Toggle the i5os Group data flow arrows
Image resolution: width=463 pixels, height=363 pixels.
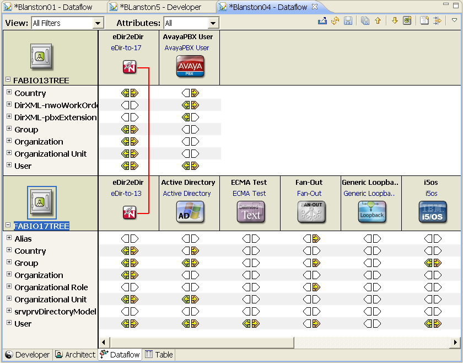[433, 263]
